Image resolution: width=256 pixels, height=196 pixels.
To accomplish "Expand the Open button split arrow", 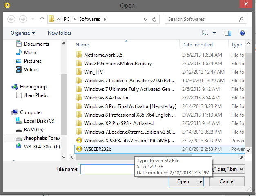I will [200, 181].
